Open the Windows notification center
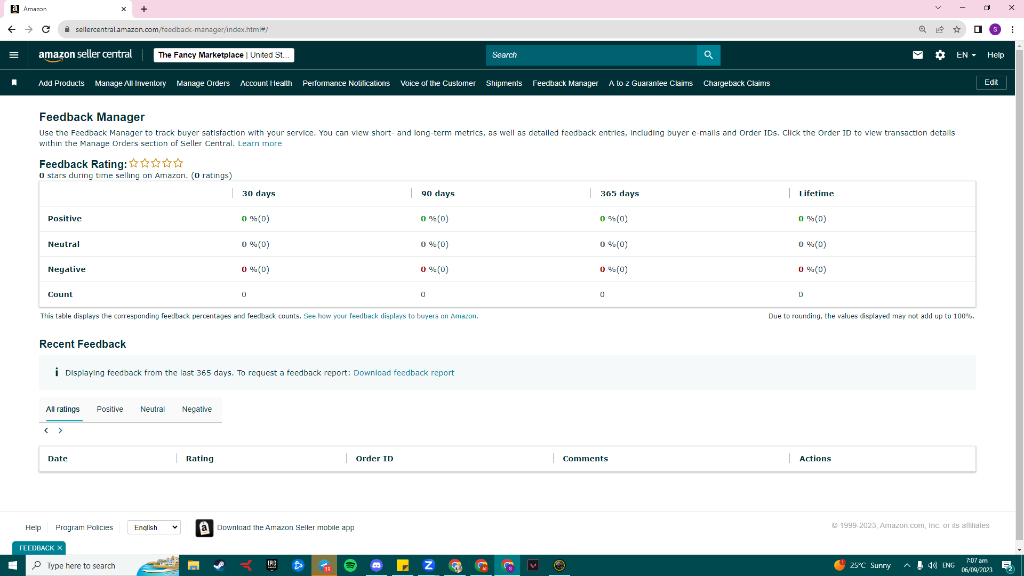Viewport: 1024px width, 576px height. [x=1007, y=565]
